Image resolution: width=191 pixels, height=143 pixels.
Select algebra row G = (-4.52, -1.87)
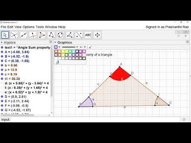click(x=18, y=110)
